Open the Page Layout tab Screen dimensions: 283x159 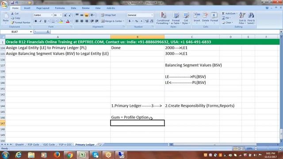point(43,8)
